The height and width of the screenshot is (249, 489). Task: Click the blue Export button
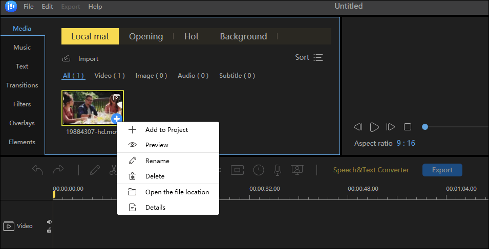pos(442,170)
